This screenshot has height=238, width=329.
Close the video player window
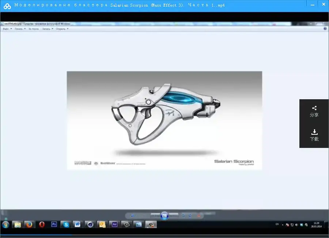324,4
